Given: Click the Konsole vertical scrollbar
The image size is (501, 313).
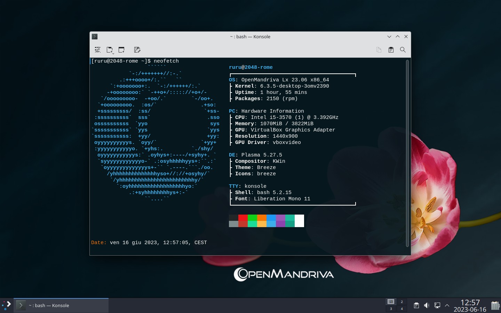Looking at the screenshot, I should (407, 153).
